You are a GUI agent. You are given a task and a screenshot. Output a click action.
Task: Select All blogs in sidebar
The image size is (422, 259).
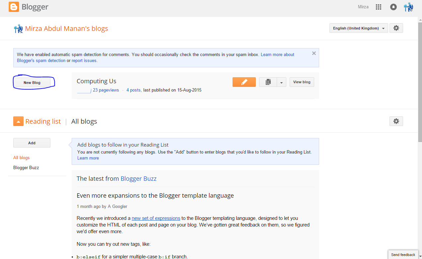pyautogui.click(x=22, y=158)
